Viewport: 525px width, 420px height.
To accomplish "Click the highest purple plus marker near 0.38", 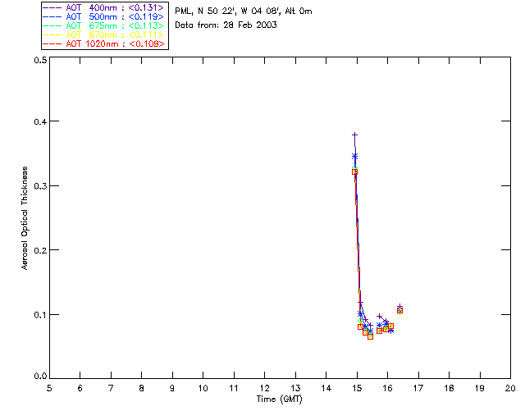I will click(x=355, y=135).
